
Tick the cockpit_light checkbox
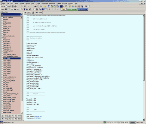[2, 23]
